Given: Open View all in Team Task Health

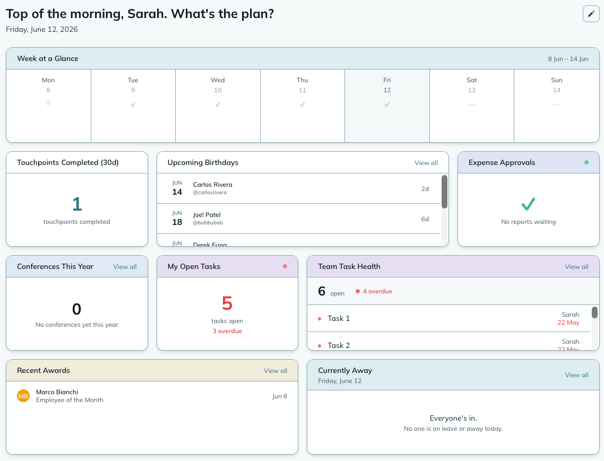Looking at the screenshot, I should [x=576, y=267].
